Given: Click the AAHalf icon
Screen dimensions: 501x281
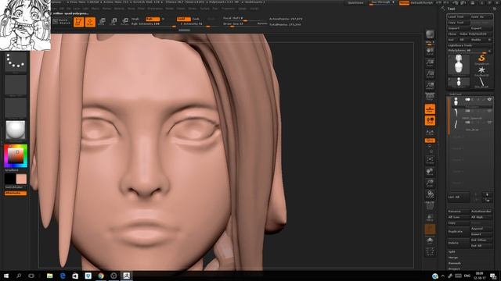Looking at the screenshot, I should pyautogui.click(x=430, y=86).
